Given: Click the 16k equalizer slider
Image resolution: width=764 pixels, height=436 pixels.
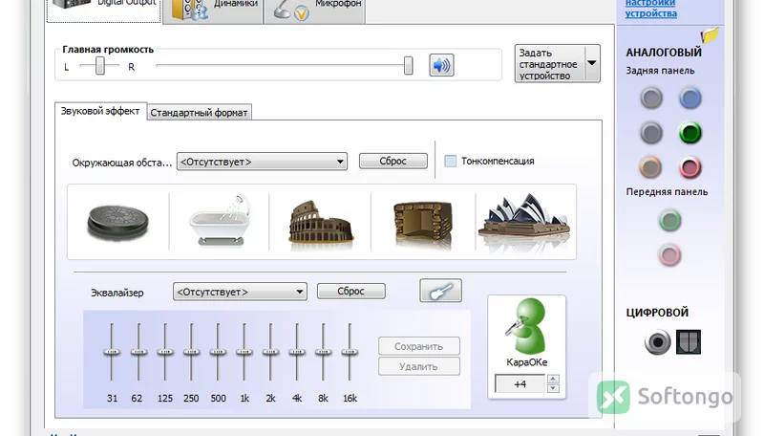Looking at the screenshot, I should 350,352.
